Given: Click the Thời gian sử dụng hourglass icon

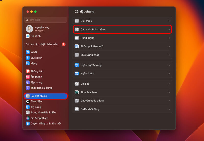Looking at the screenshot, I should (x=28, y=88).
